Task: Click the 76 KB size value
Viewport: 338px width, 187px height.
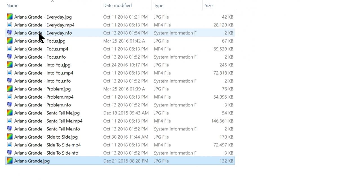Action: [228, 89]
